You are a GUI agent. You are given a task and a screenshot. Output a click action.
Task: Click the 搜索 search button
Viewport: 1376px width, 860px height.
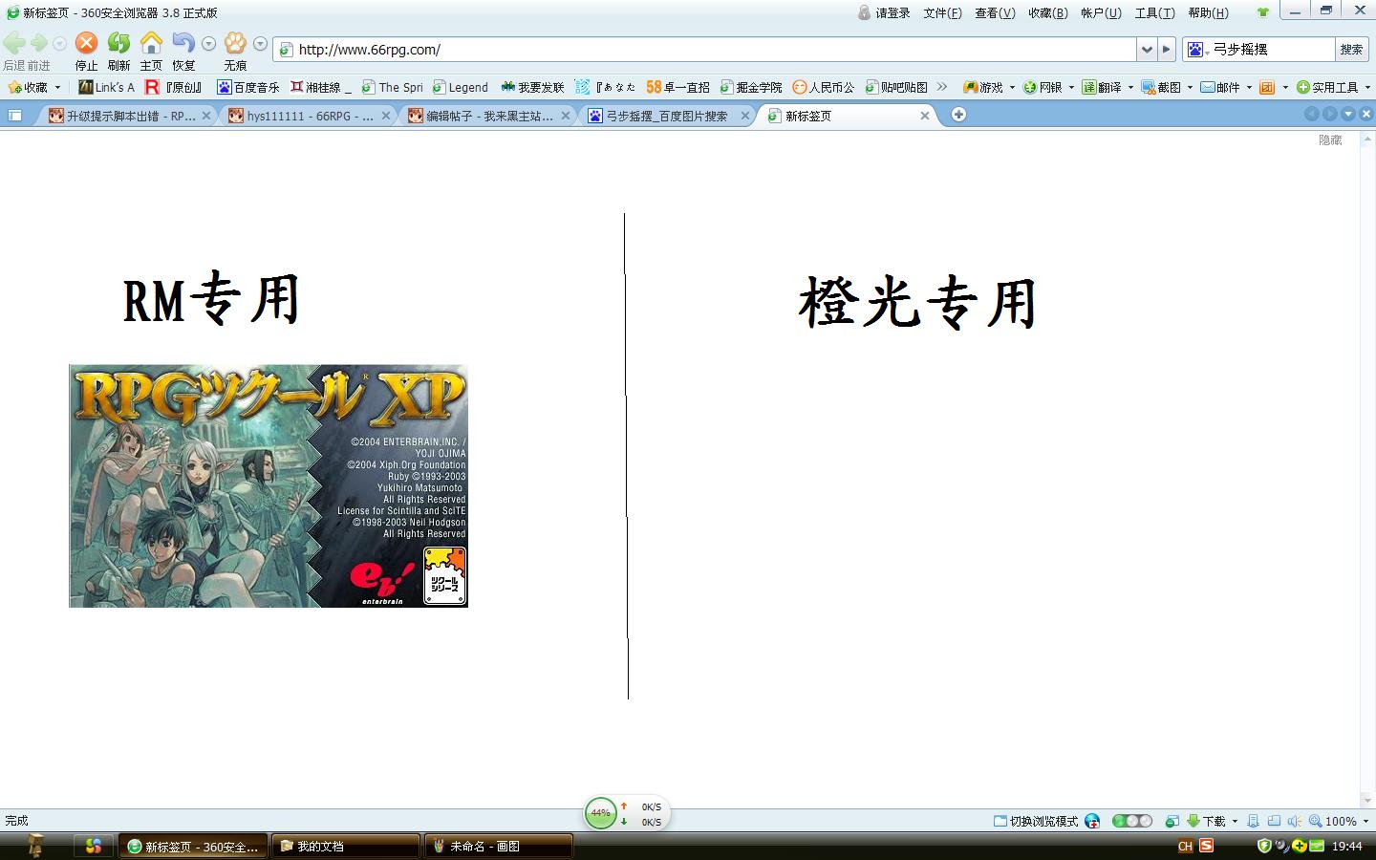click(x=1351, y=50)
